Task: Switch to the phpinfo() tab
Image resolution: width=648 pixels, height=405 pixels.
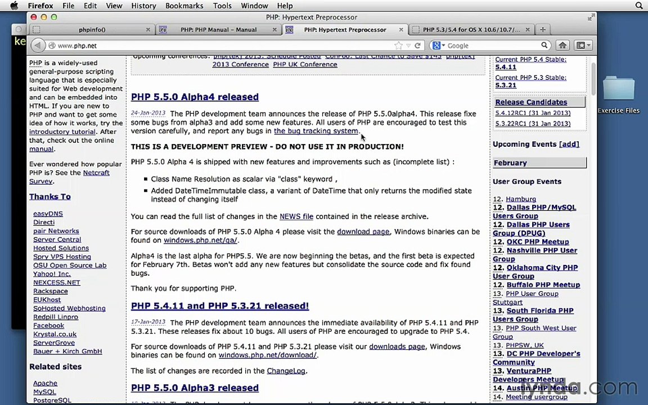Action: click(92, 30)
